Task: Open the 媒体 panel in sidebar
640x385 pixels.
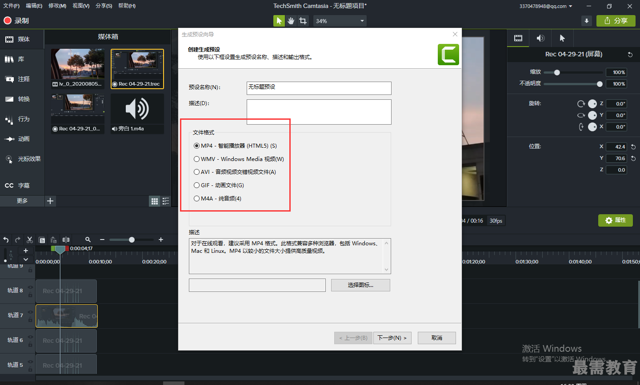Action: 22,39
